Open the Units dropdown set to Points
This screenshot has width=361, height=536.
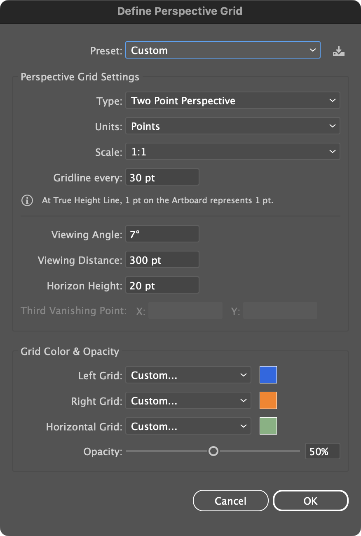tap(232, 126)
